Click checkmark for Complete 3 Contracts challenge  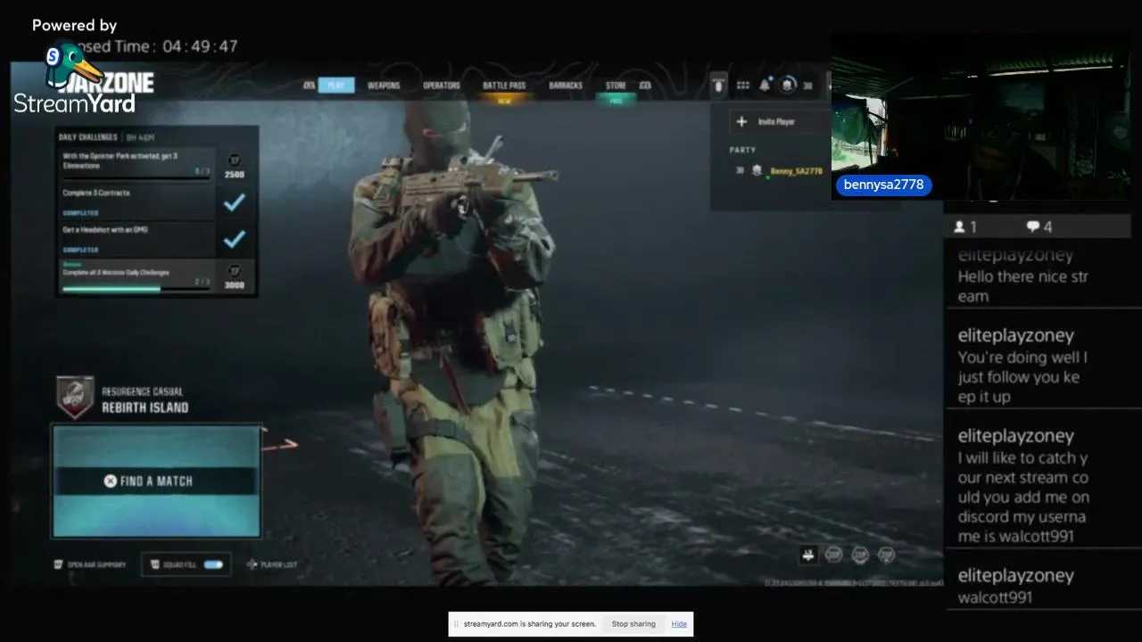(234, 203)
